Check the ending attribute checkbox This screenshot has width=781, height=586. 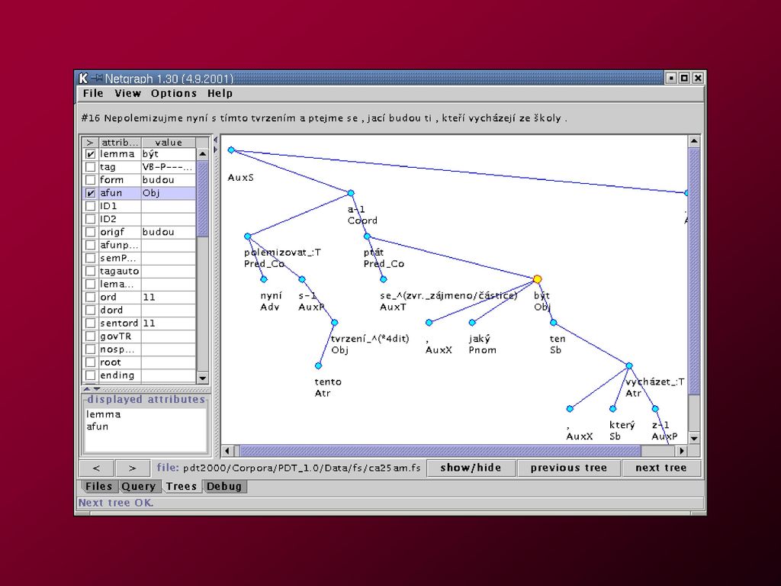tap(90, 375)
